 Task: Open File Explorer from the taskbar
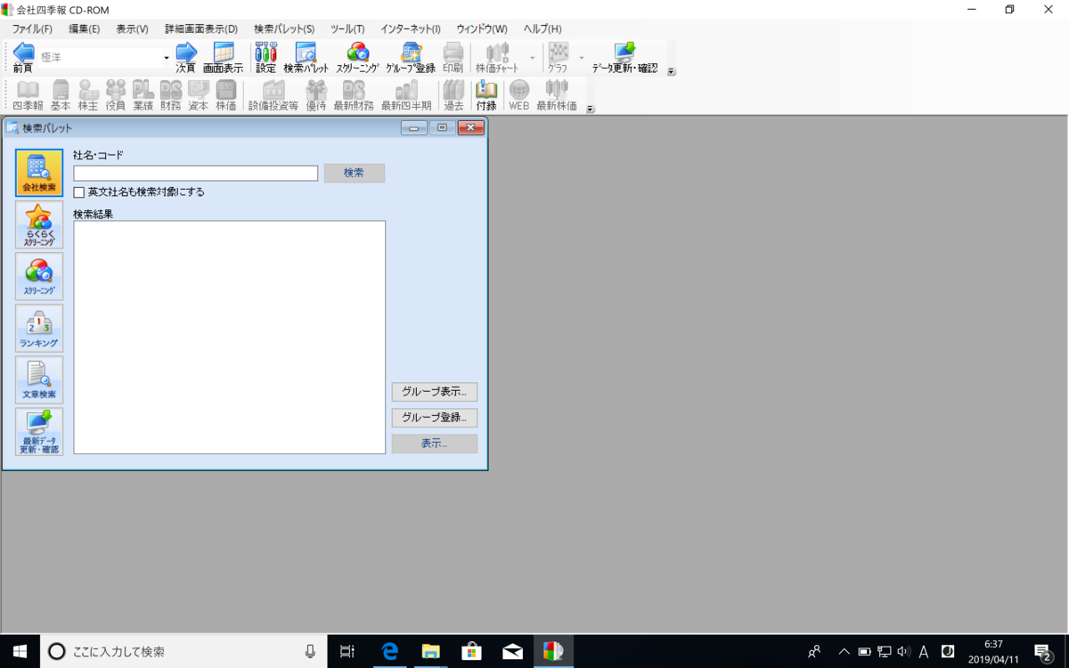[430, 651]
